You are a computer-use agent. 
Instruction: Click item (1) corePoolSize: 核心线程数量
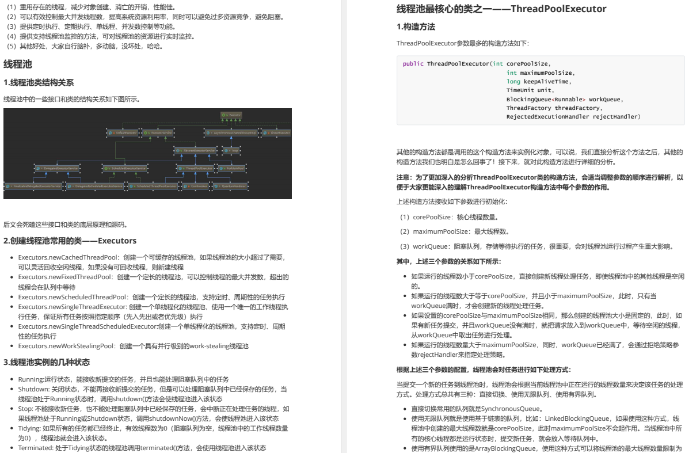pos(449,217)
